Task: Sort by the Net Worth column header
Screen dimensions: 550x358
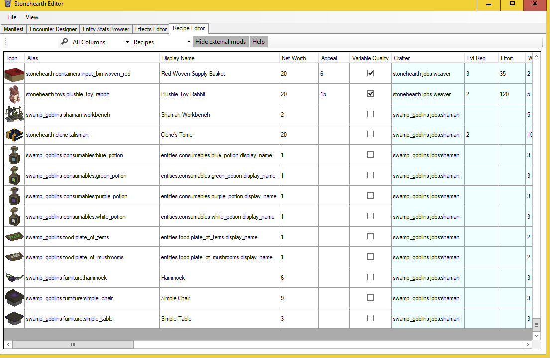Action: pyautogui.click(x=299, y=58)
